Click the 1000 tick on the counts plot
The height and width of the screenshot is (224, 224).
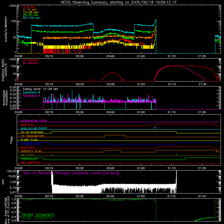click(13, 6)
